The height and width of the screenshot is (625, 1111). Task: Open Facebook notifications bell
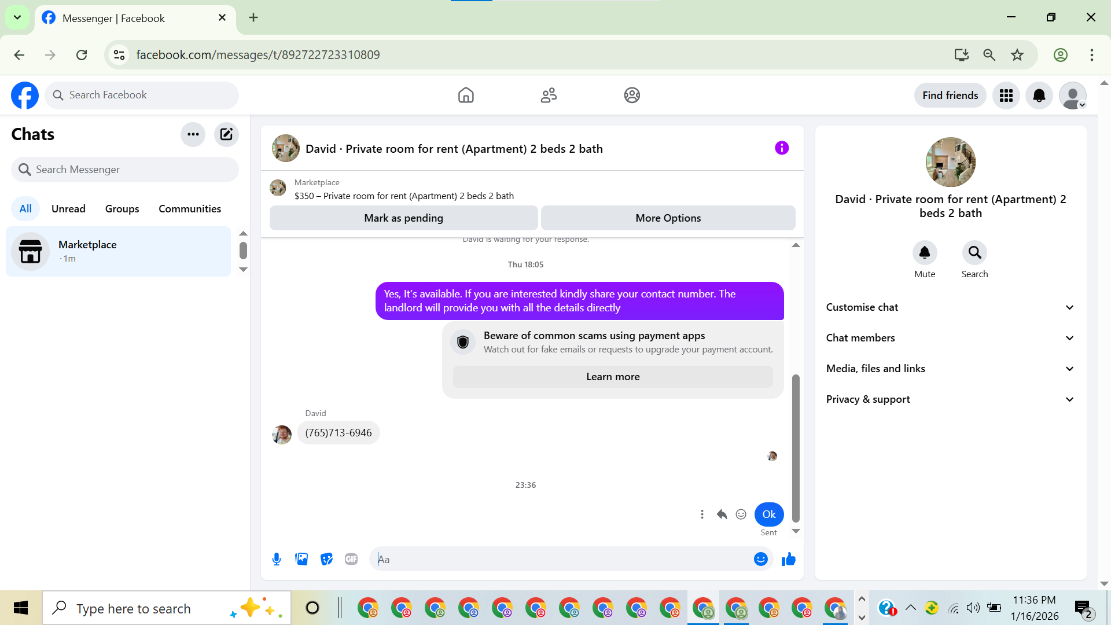[1039, 95]
